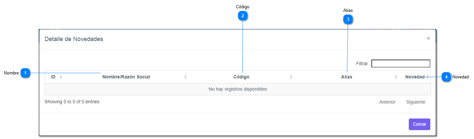Sort by Nombre/Razón Social using its arrow icon
Image resolution: width=474 pixels, height=139 pixels.
(186, 77)
